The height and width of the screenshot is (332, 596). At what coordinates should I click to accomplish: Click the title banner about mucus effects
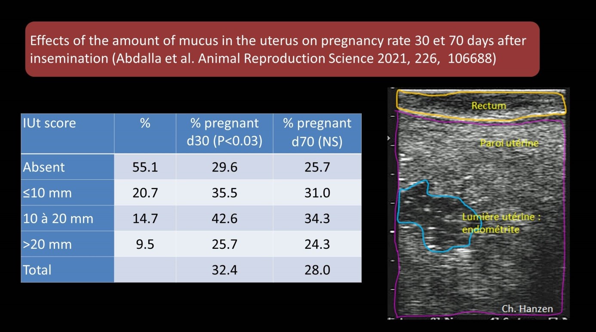pyautogui.click(x=282, y=49)
